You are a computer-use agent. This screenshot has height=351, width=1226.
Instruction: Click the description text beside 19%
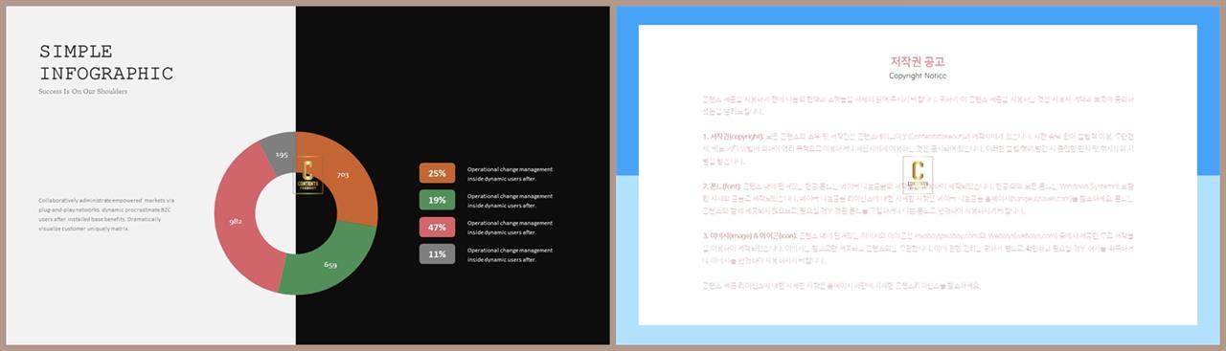pyautogui.click(x=510, y=200)
